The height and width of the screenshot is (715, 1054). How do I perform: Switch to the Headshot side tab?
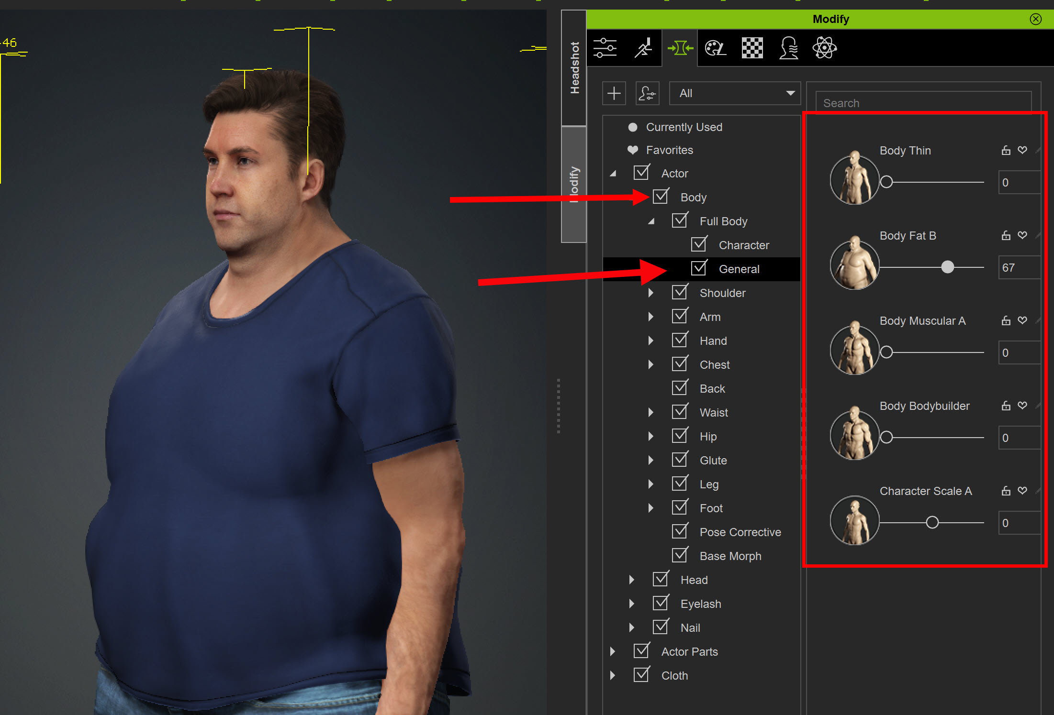click(x=574, y=68)
